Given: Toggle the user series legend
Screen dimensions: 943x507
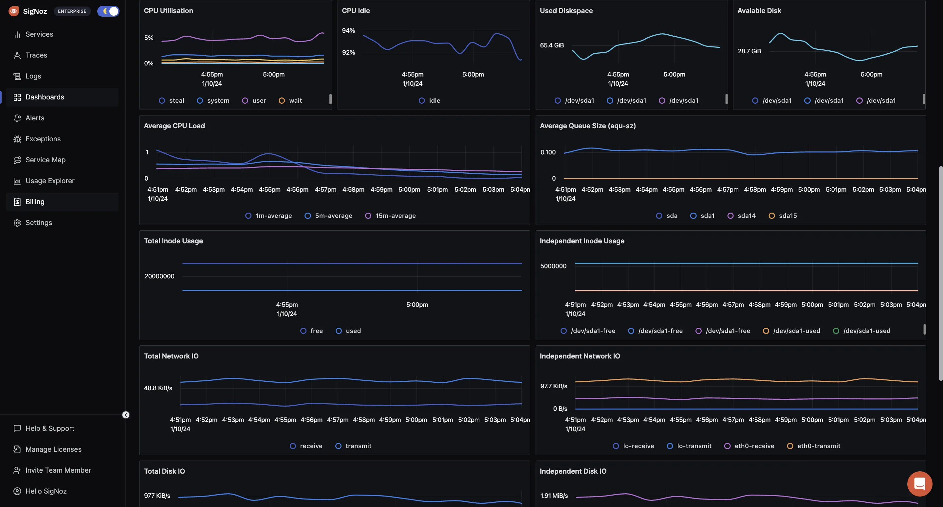Looking at the screenshot, I should pyautogui.click(x=254, y=101).
